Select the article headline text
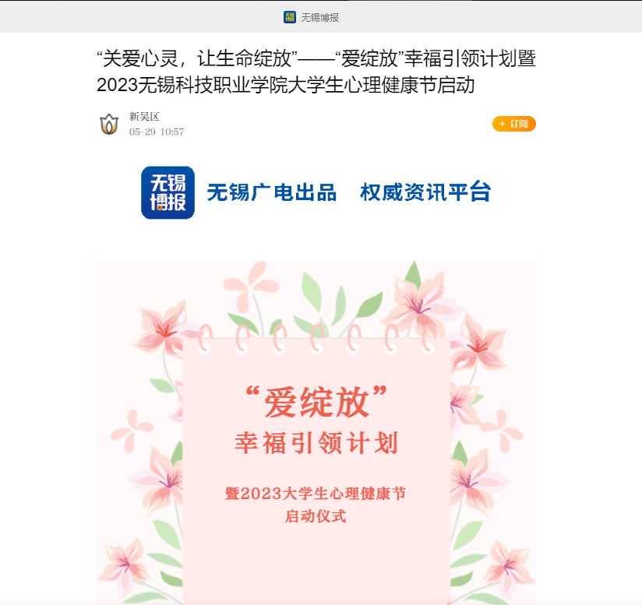Image resolution: width=642 pixels, height=605 pixels. (x=316, y=72)
